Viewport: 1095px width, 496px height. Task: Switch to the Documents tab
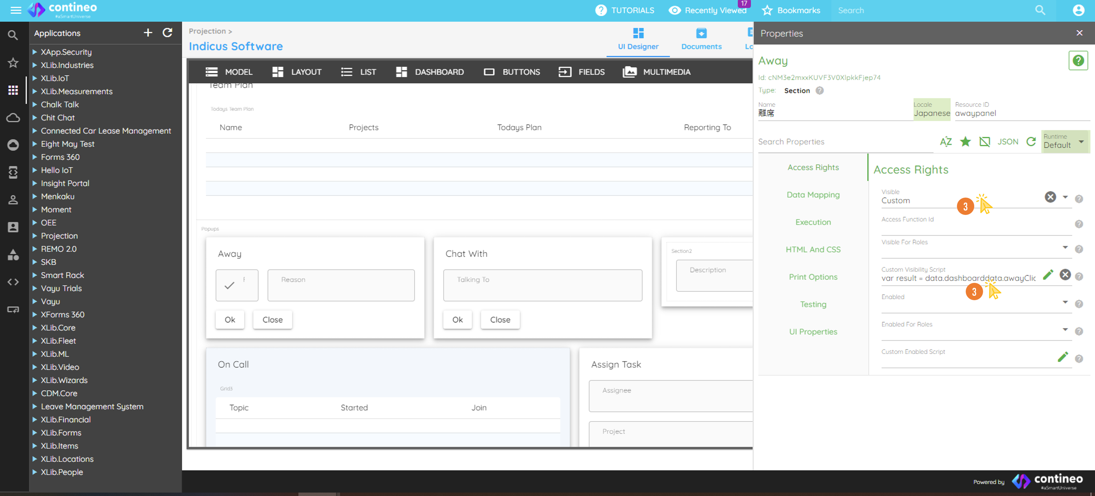coord(701,39)
